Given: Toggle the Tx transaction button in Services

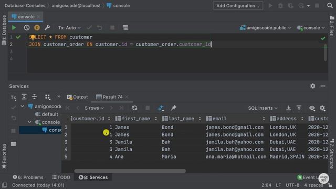Looking at the screenshot, I should (14, 98).
